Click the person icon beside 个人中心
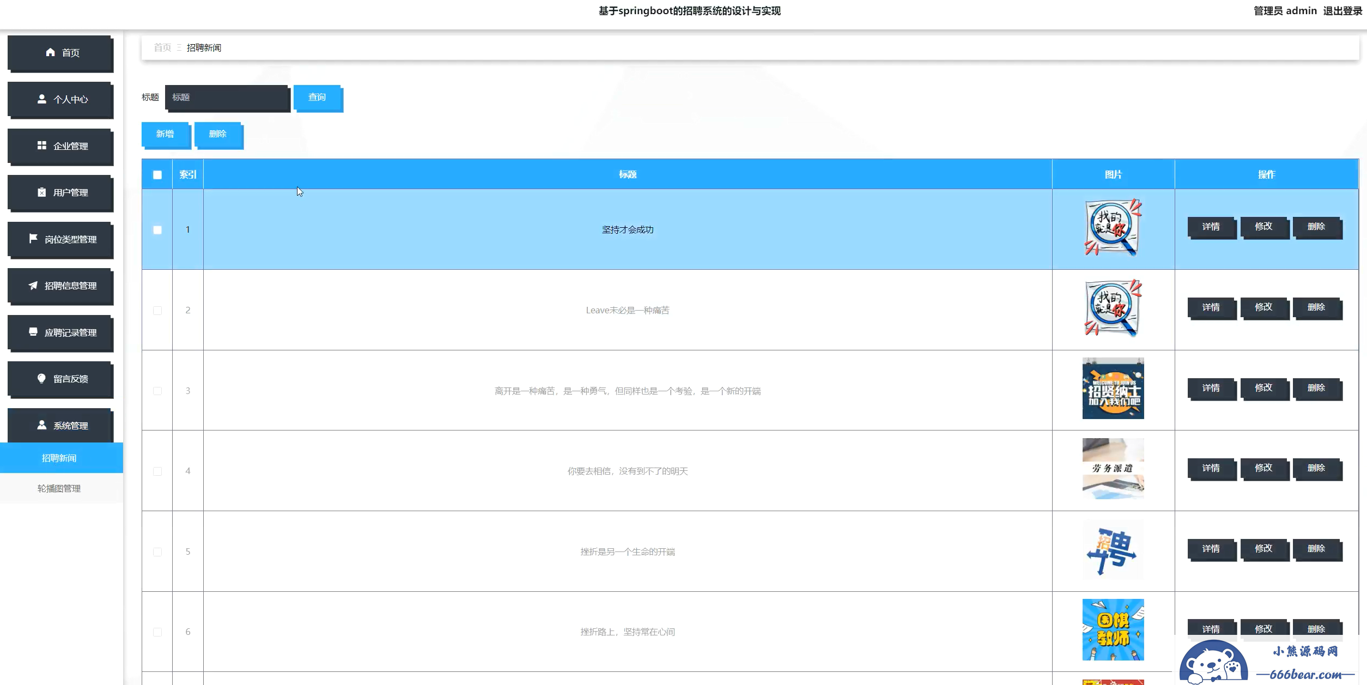Viewport: 1367px width, 685px height. click(x=41, y=99)
